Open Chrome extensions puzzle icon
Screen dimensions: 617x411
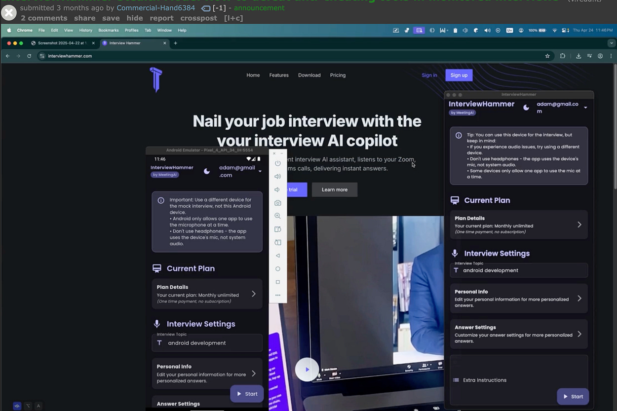point(563,56)
